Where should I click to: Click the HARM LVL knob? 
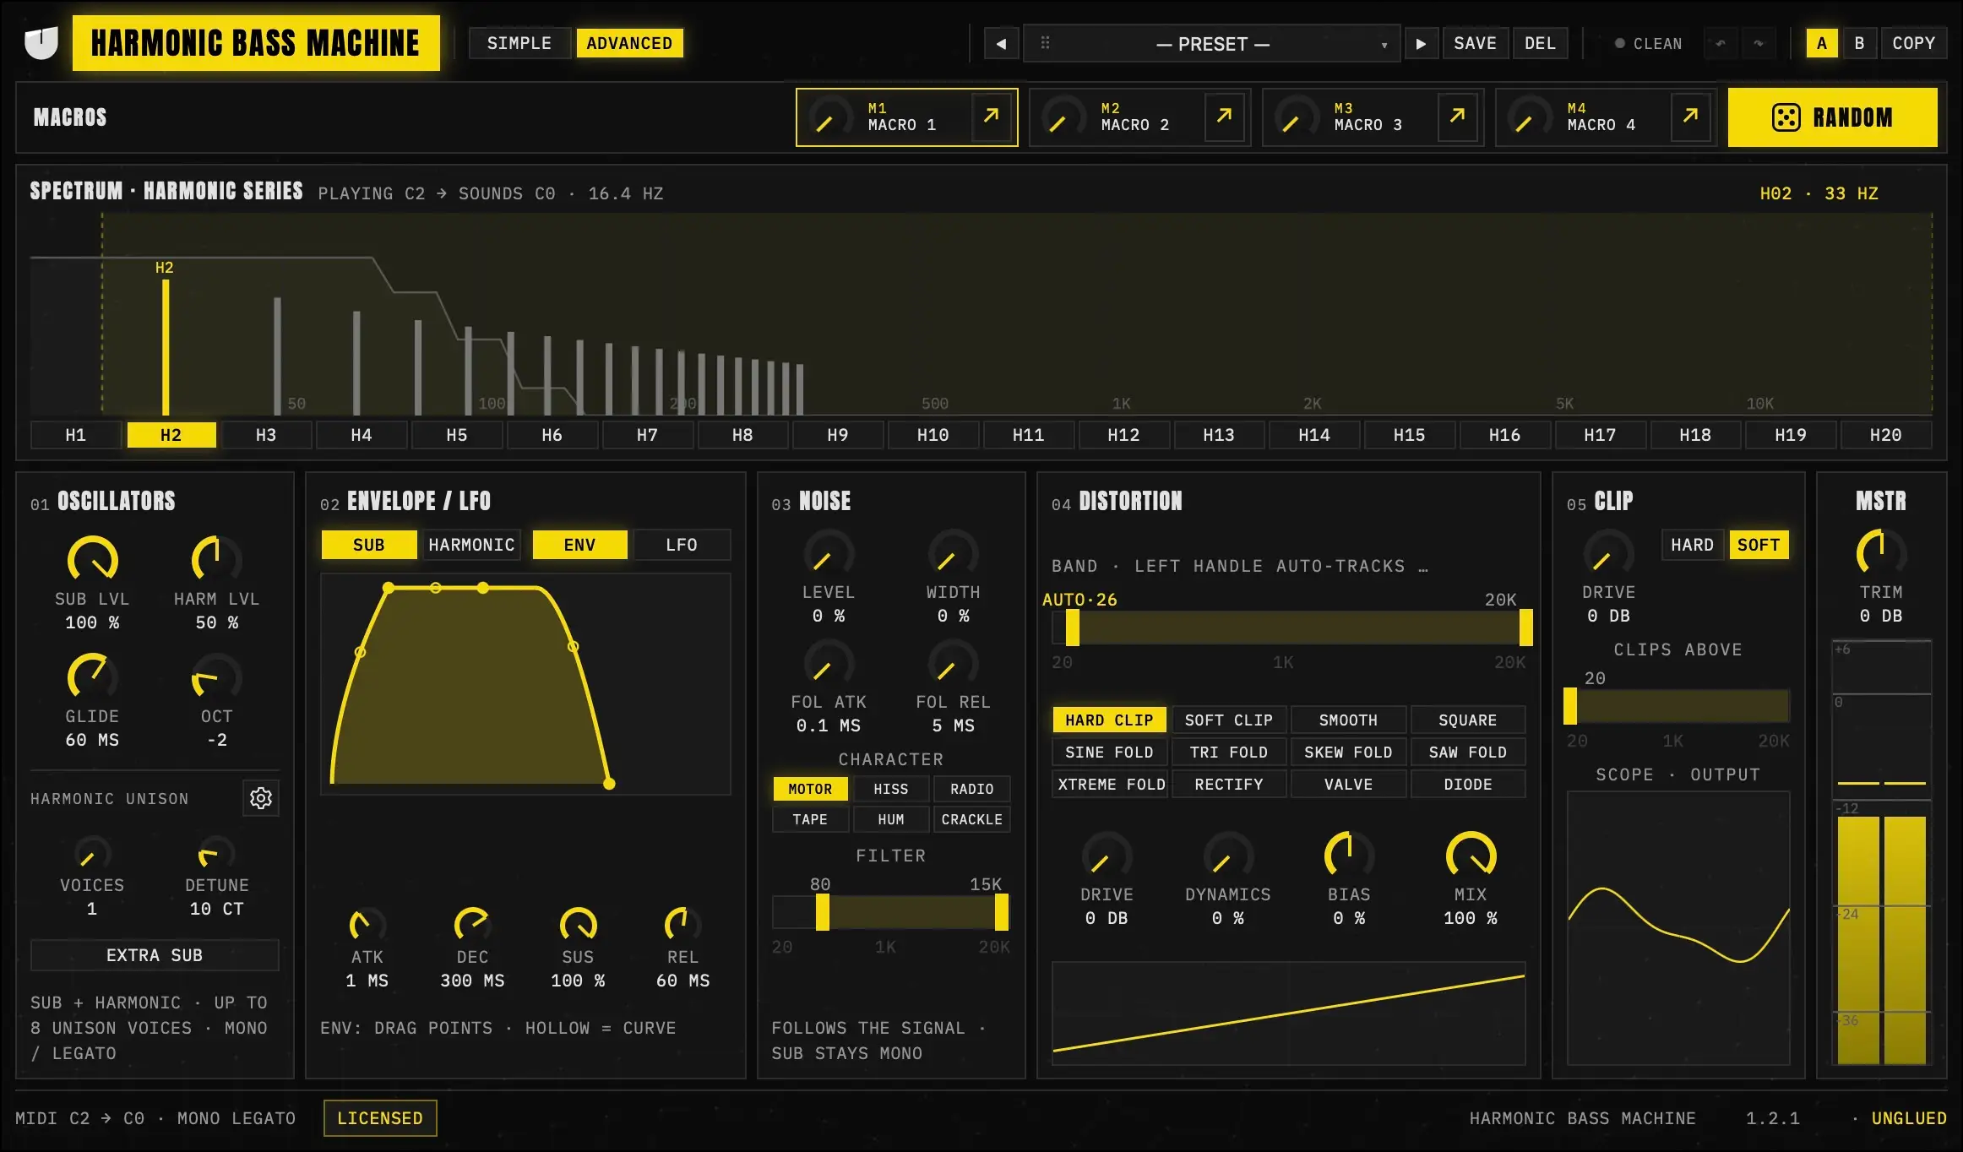click(x=216, y=559)
